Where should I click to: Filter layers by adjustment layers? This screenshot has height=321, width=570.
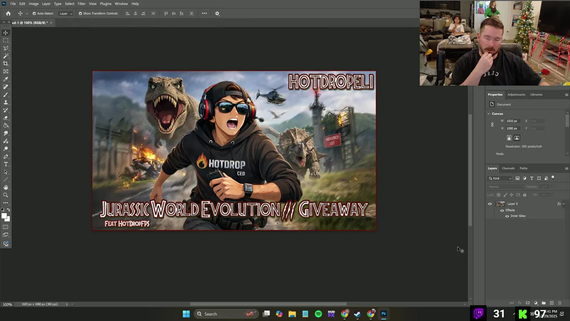click(x=525, y=178)
